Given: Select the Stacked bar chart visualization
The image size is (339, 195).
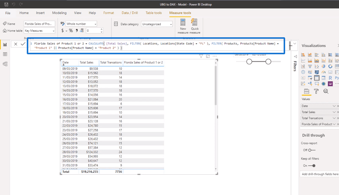Looking at the screenshot, I should [303, 55].
